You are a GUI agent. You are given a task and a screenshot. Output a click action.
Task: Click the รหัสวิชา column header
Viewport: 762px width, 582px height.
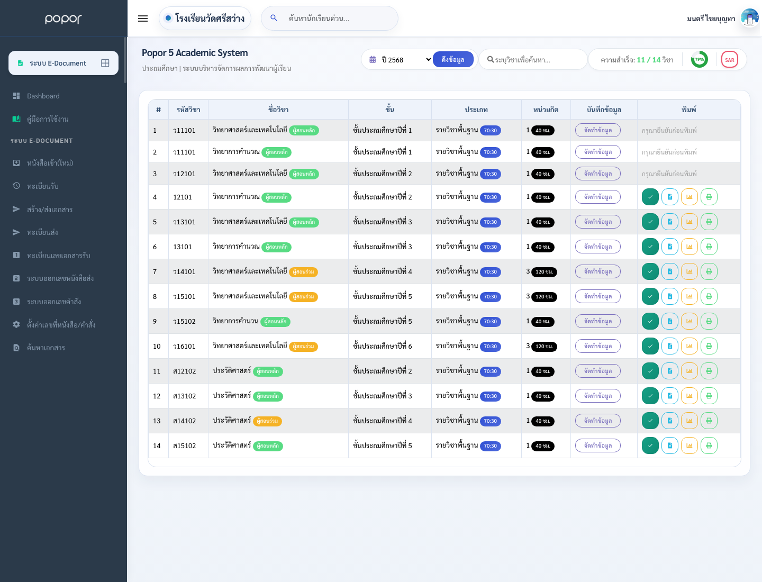188,110
